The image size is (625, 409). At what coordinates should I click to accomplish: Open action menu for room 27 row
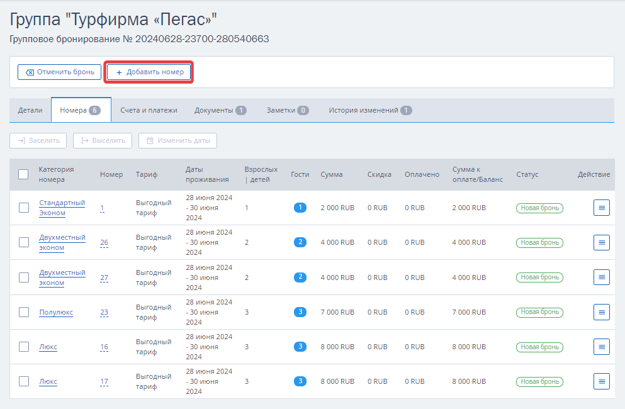602,277
